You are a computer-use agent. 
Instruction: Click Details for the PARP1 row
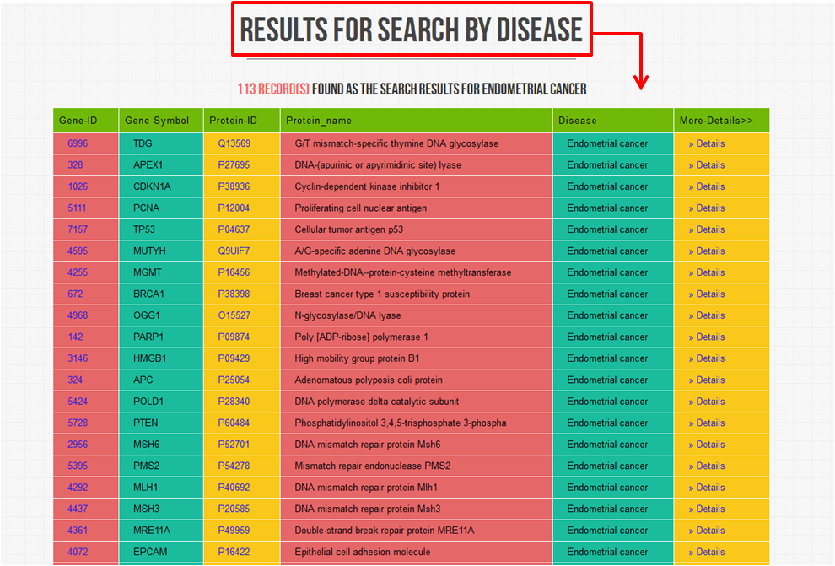click(x=707, y=337)
